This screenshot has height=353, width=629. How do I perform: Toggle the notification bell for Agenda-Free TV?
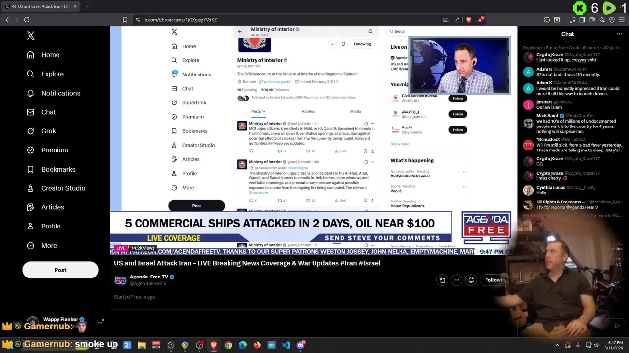[x=471, y=280]
